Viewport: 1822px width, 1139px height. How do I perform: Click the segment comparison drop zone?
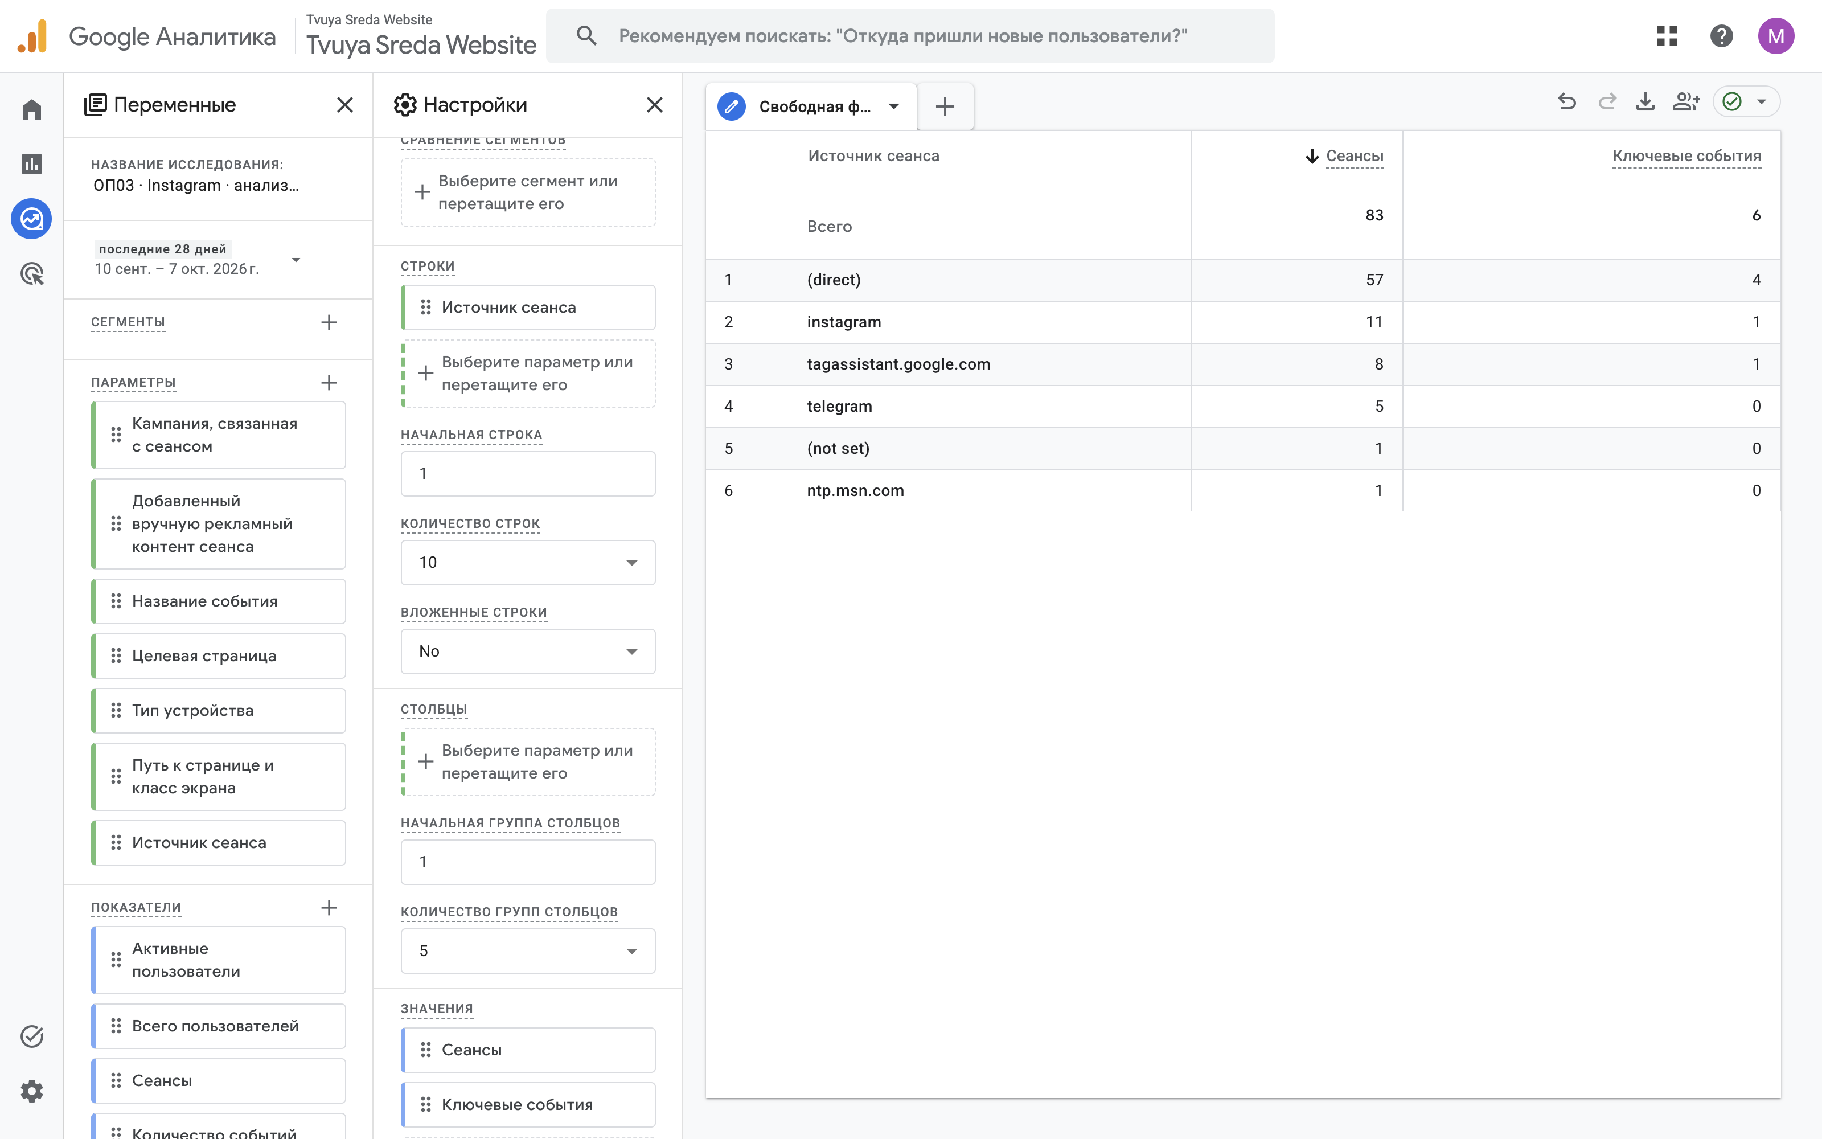click(528, 192)
